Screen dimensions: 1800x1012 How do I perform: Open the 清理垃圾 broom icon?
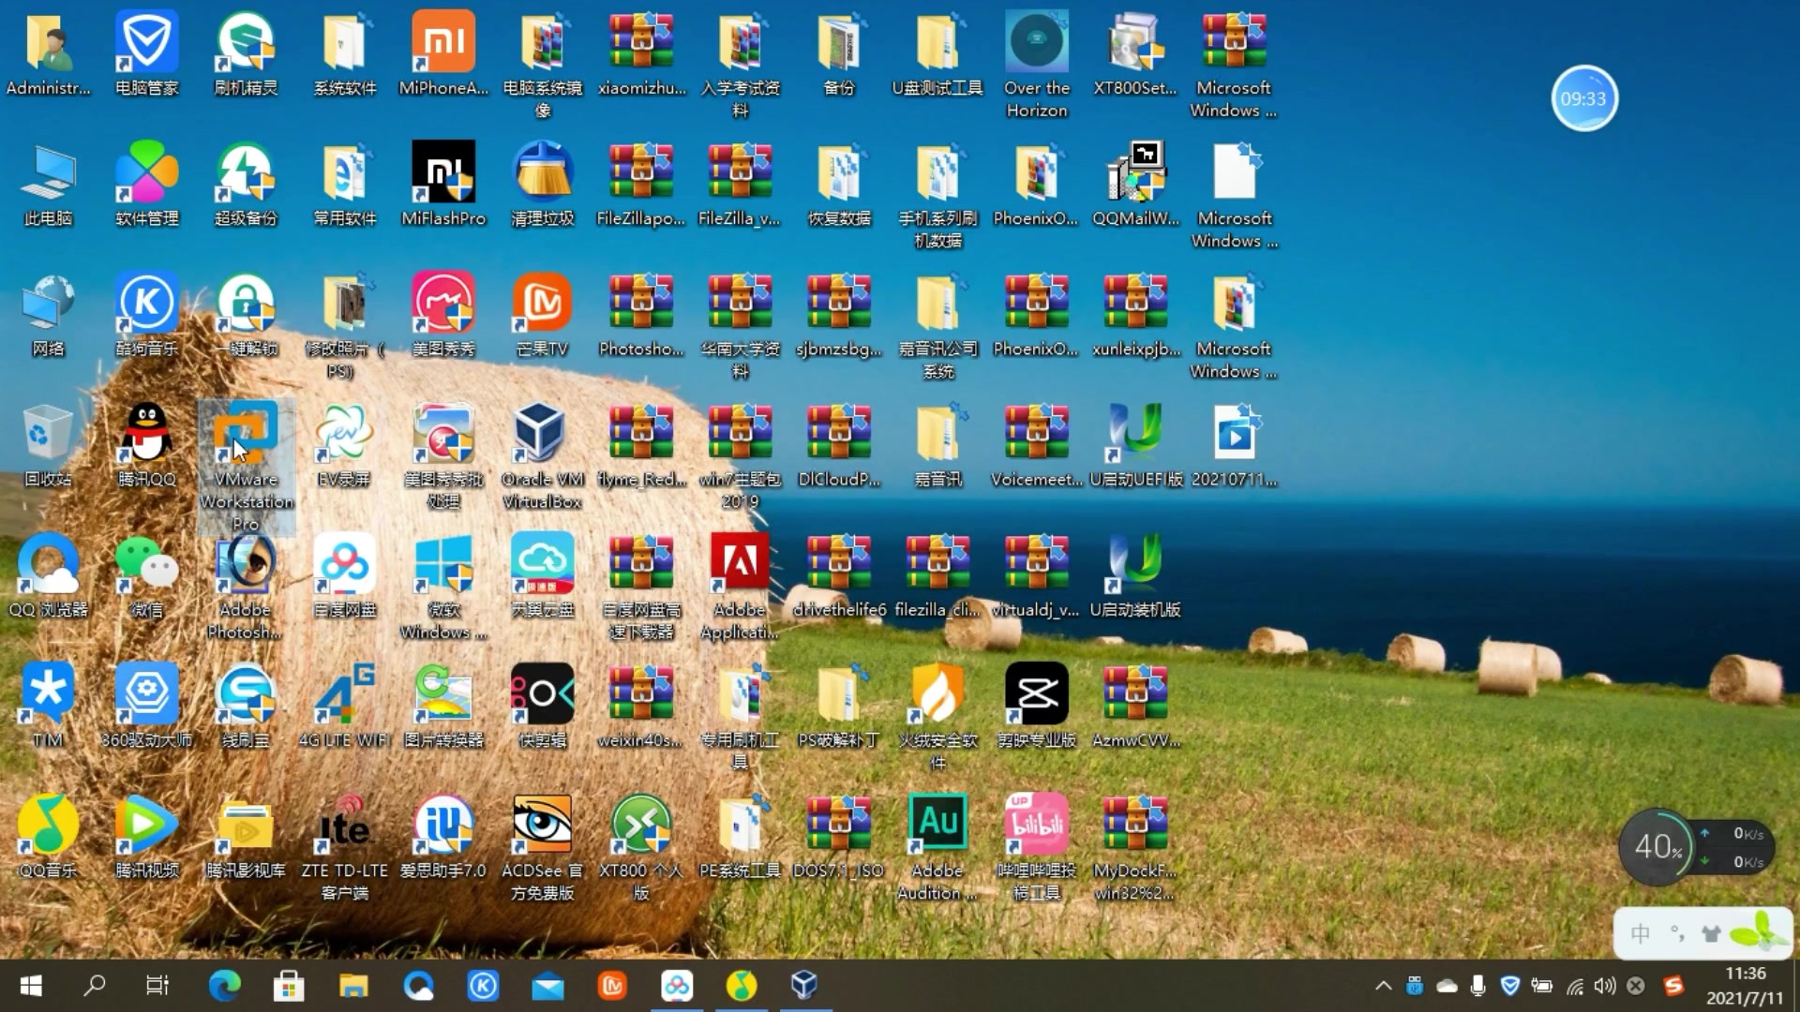coord(543,184)
